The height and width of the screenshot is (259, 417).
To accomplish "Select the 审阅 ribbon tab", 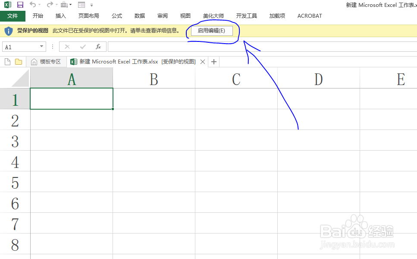I will (163, 16).
